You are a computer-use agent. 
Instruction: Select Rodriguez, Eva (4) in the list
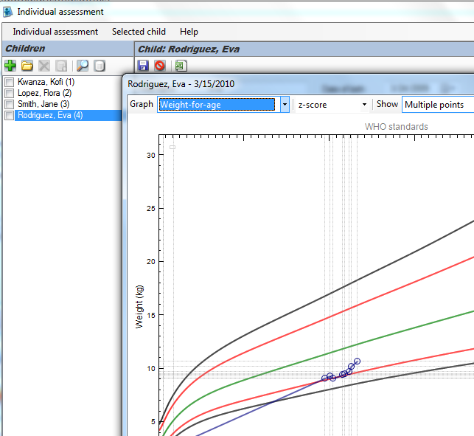pos(68,115)
